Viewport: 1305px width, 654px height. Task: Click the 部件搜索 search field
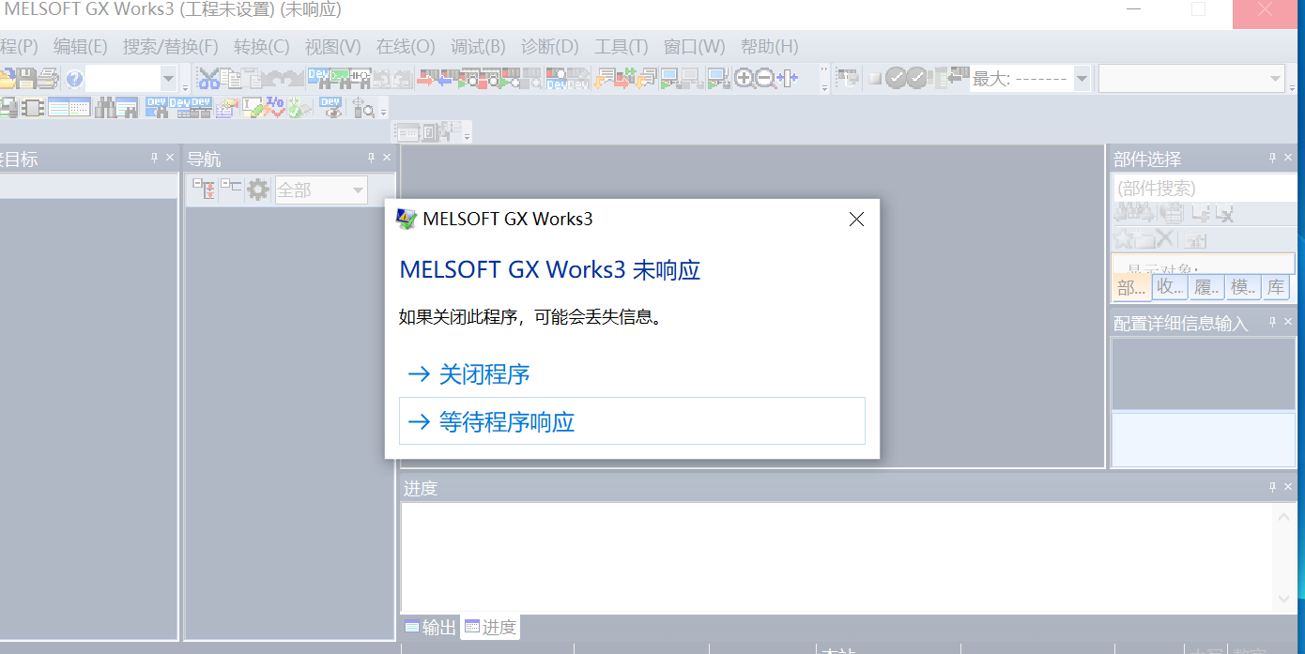coord(1204,189)
